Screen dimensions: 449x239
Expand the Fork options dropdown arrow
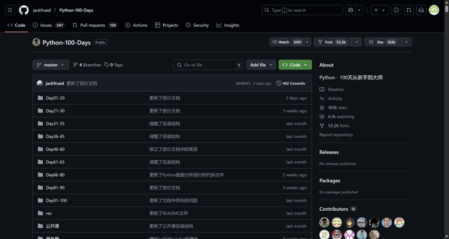pos(357,42)
